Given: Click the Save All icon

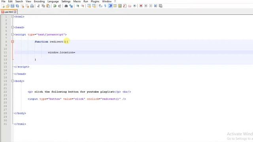Looking at the screenshot, I should click(x=17, y=6).
